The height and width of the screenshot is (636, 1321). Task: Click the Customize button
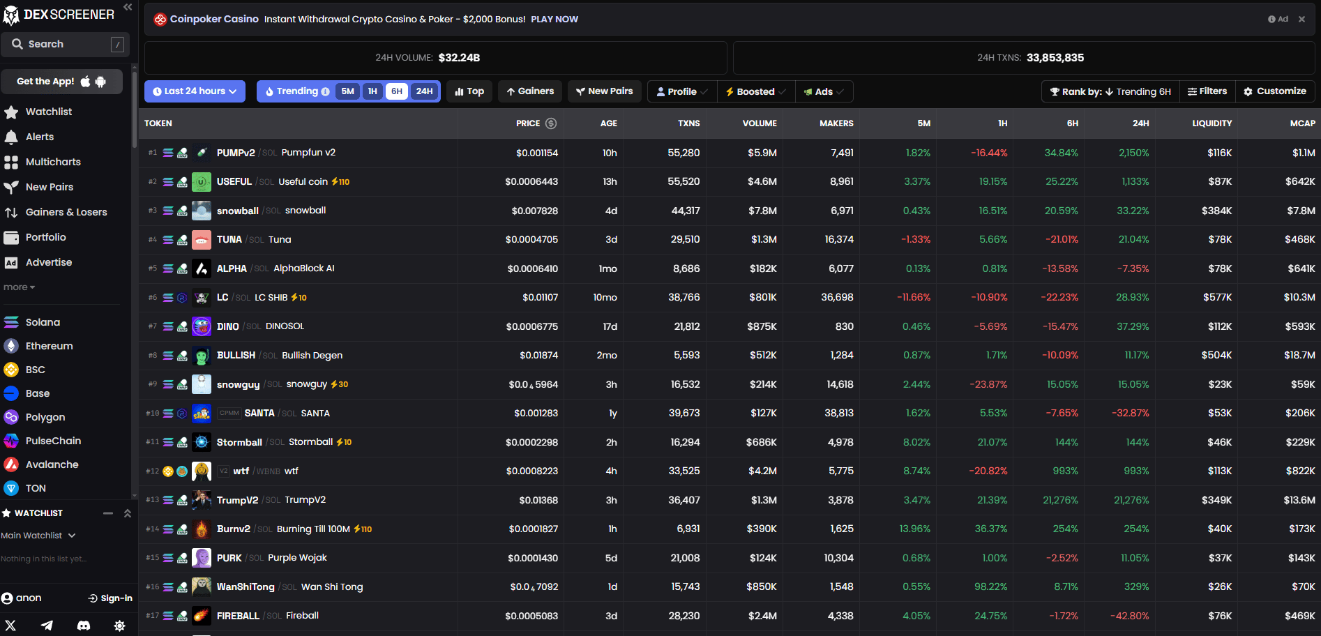(x=1275, y=91)
